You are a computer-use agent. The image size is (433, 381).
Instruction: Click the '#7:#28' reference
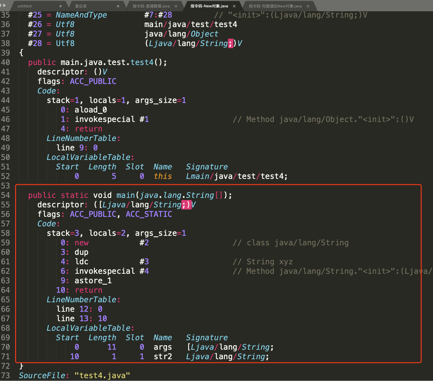[158, 15]
